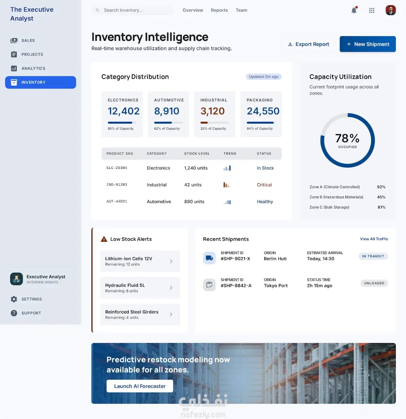Launch AI Forecaster from the banner
Image resolution: width=406 pixels, height=419 pixels.
coord(140,386)
